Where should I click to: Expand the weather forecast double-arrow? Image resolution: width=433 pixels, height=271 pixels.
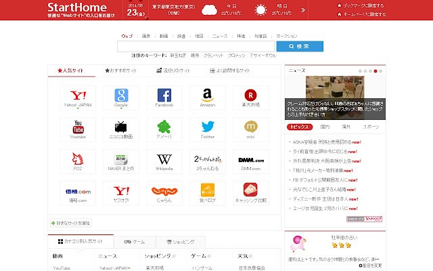[303, 10]
